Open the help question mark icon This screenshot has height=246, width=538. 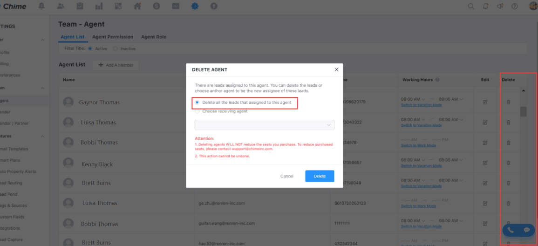click(x=515, y=6)
